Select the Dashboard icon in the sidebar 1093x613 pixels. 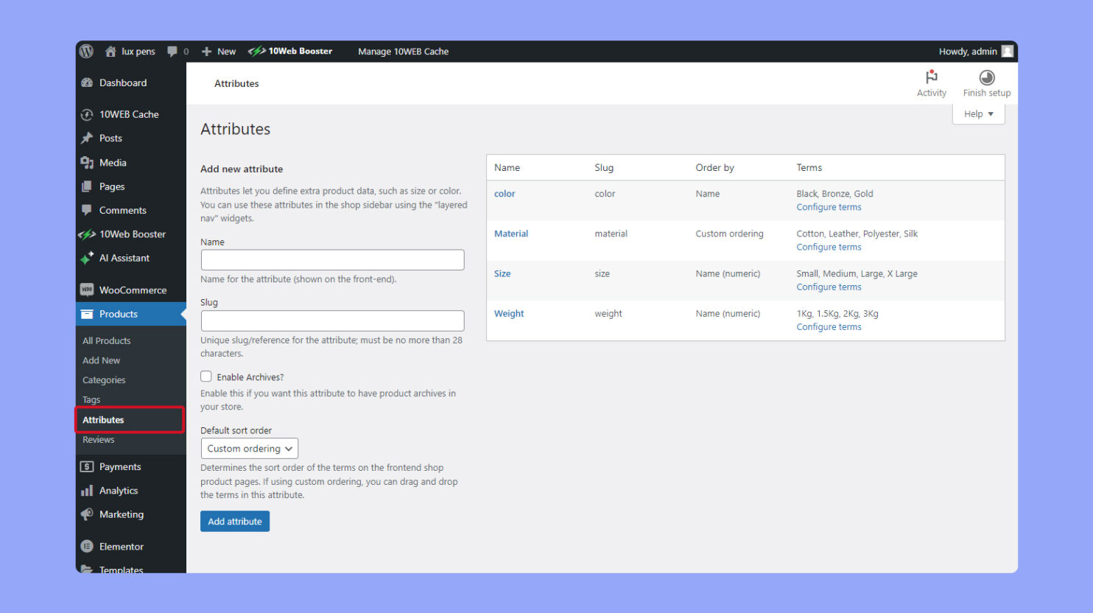click(x=88, y=83)
